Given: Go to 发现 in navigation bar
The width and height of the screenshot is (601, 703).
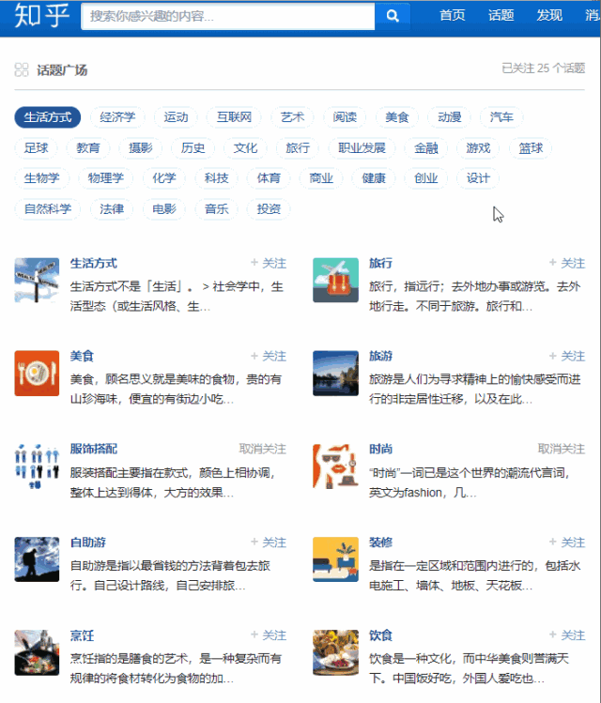Looking at the screenshot, I should 549,16.
